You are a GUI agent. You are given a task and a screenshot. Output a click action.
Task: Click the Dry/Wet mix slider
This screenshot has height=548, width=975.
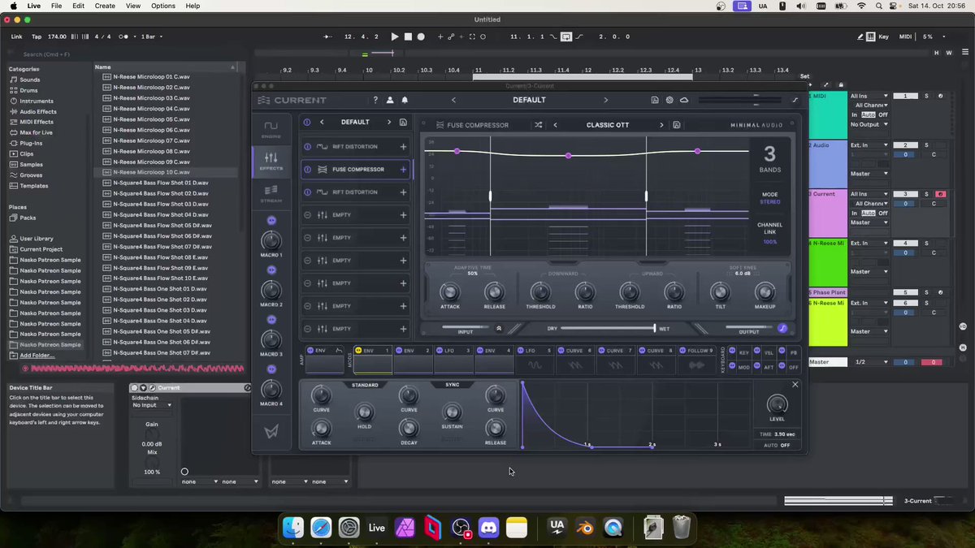click(608, 329)
